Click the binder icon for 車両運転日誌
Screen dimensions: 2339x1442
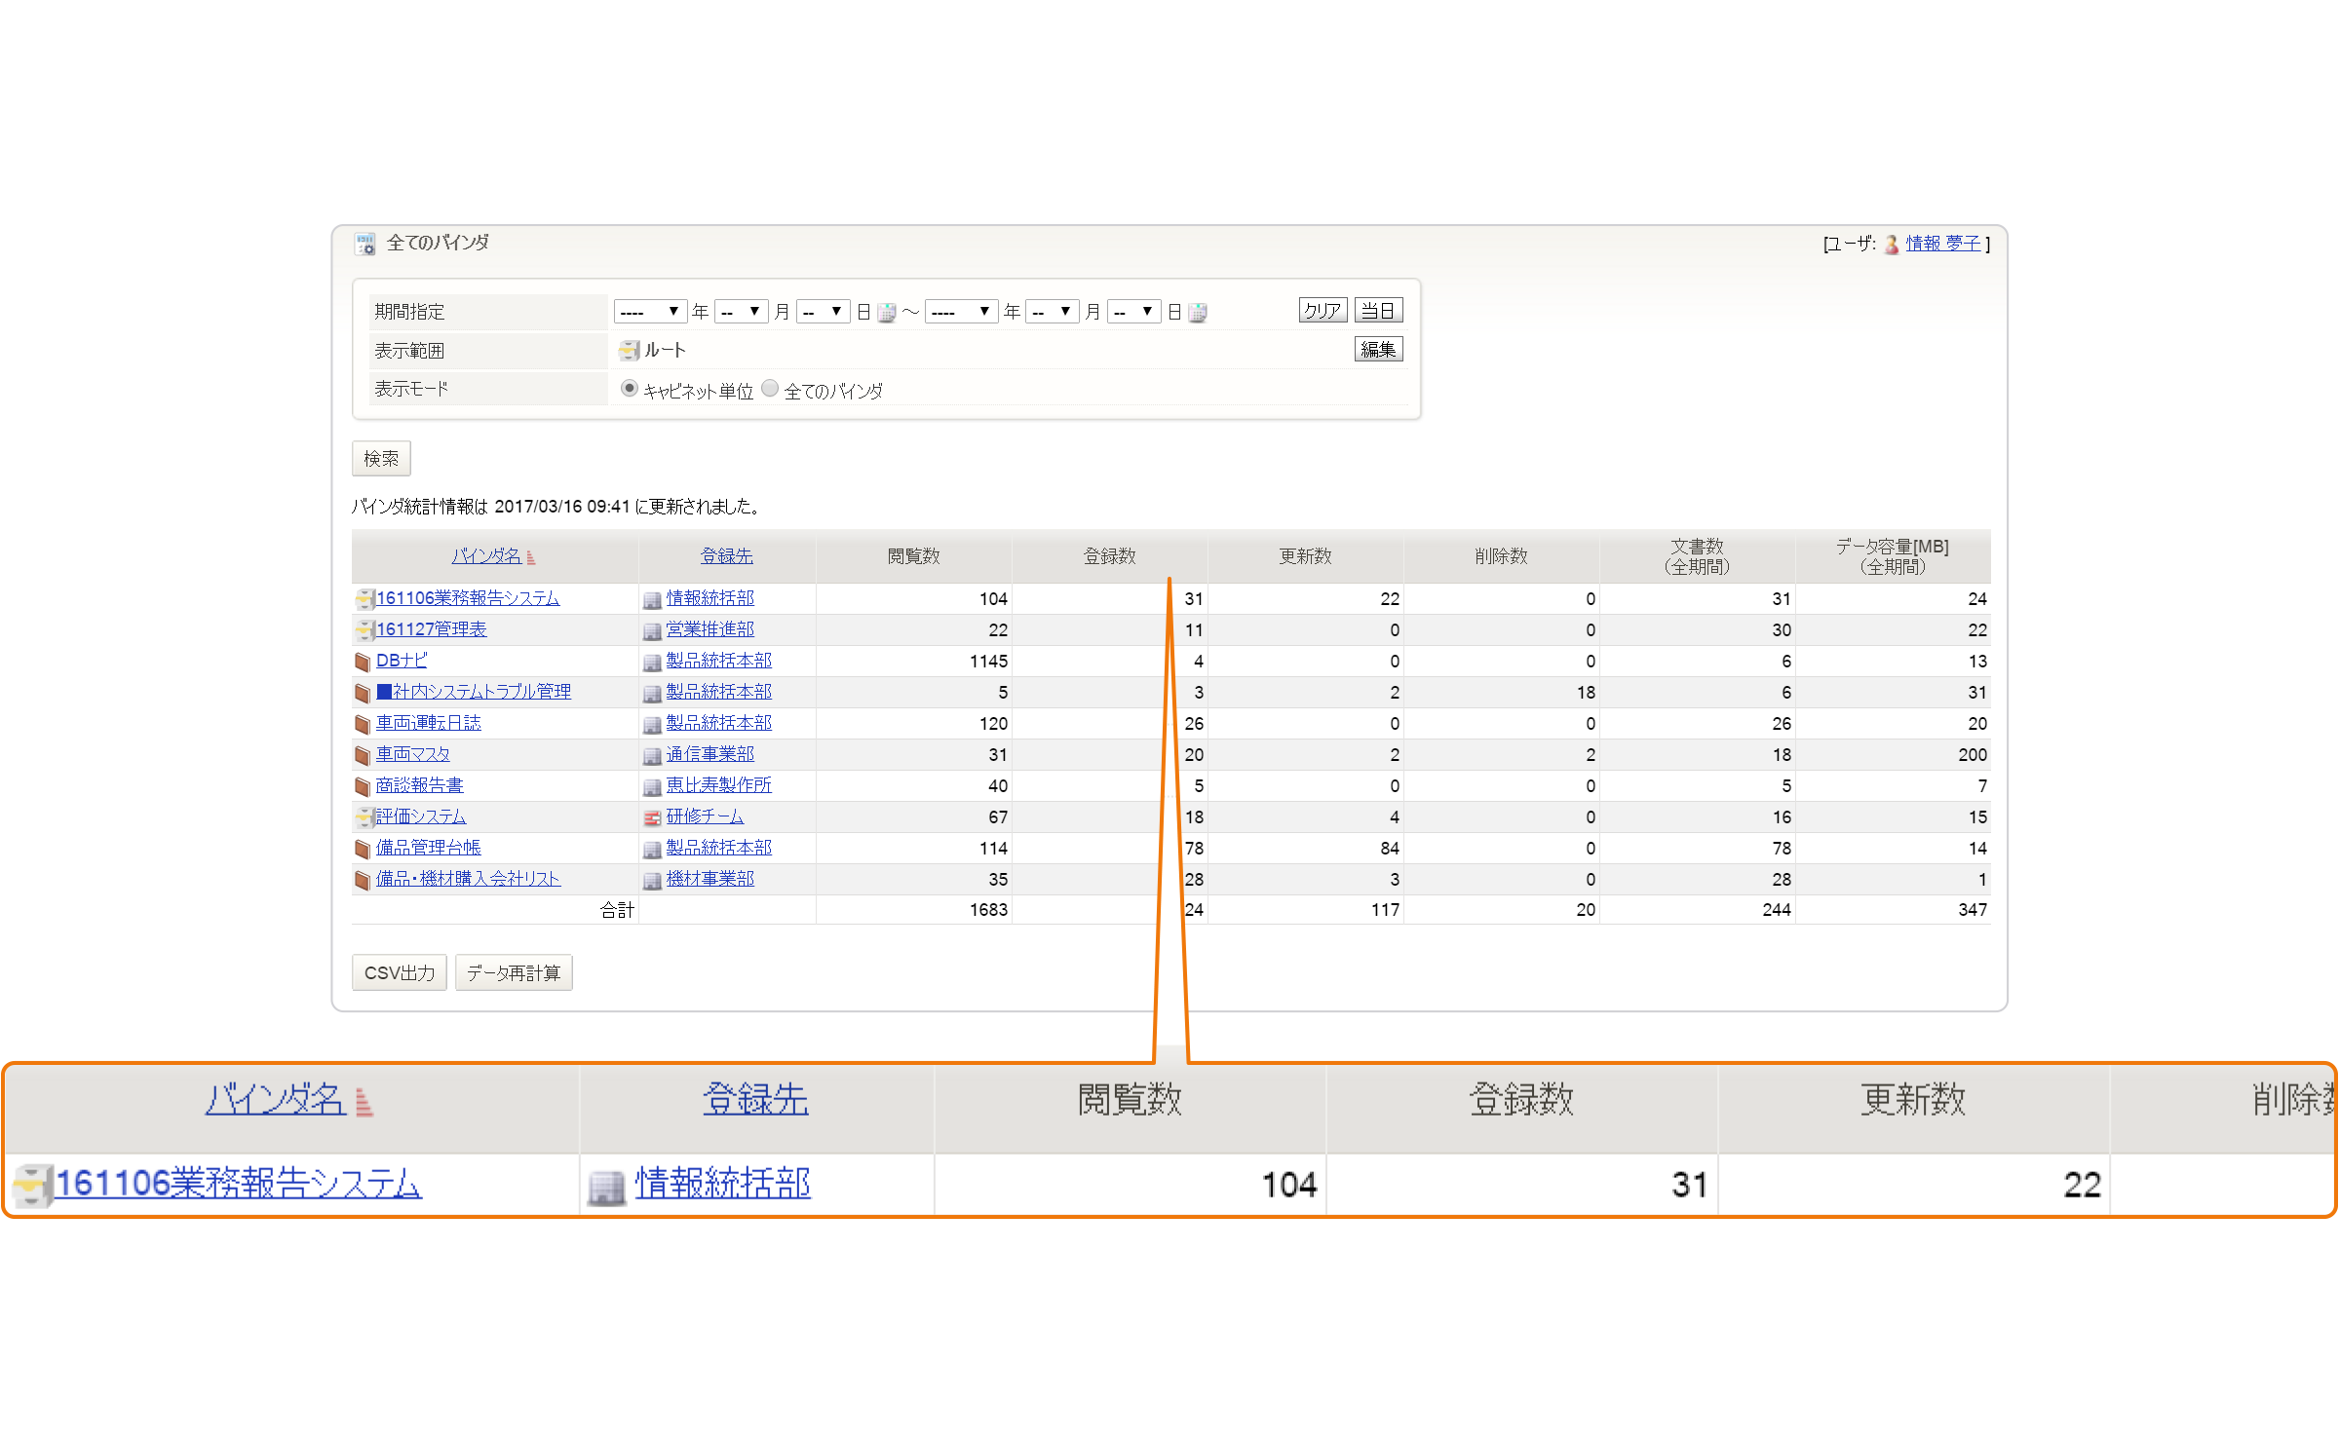point(363,724)
